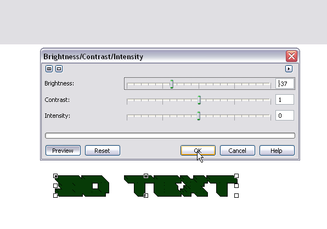Viewport: 327px width, 229px height.
Task: Toggle the Preview button
Action: point(63,151)
